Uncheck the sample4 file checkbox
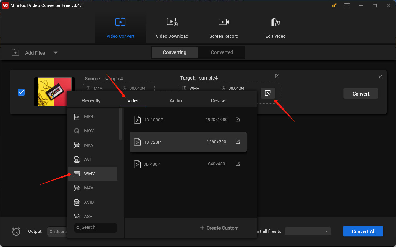 (x=21, y=92)
